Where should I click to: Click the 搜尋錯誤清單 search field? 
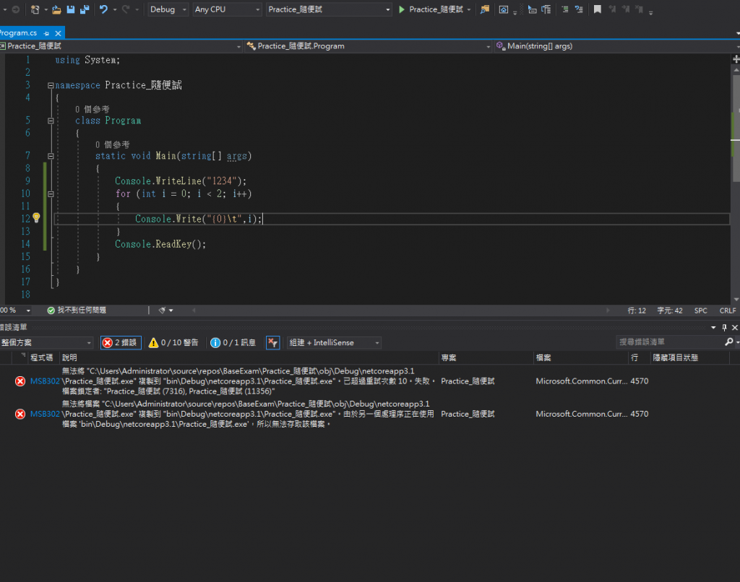point(668,342)
